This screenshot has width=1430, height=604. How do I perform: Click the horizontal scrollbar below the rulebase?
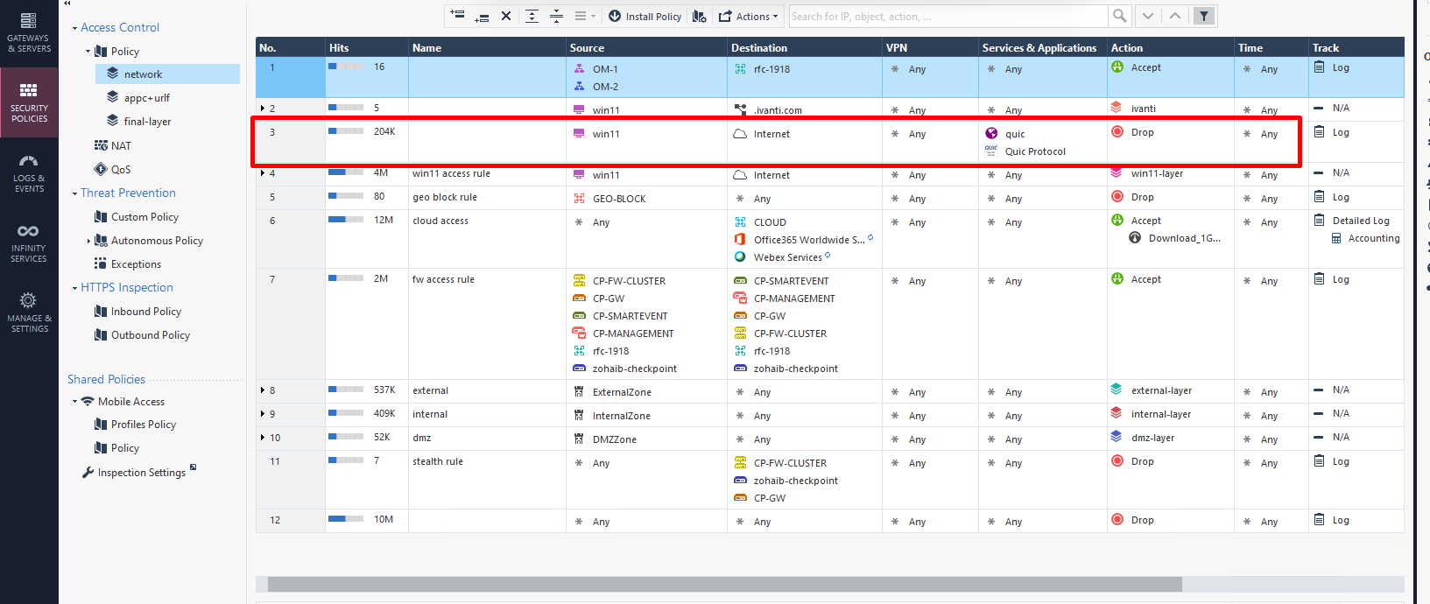point(724,584)
